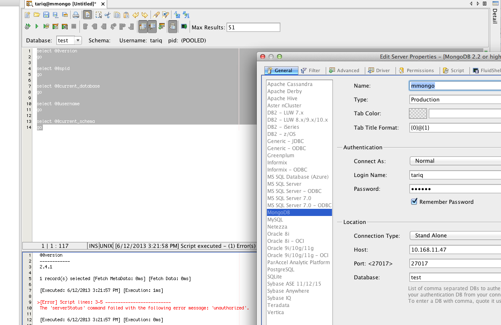The width and height of the screenshot is (501, 325).
Task: Convert selection to lowercase icon
Action: [177, 15]
